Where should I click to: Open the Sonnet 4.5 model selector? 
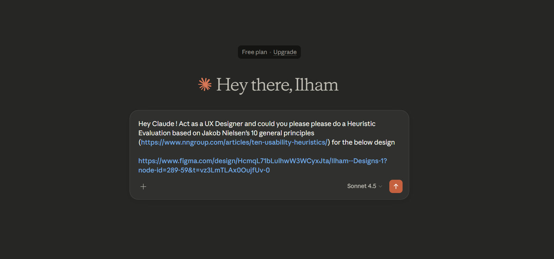(364, 186)
